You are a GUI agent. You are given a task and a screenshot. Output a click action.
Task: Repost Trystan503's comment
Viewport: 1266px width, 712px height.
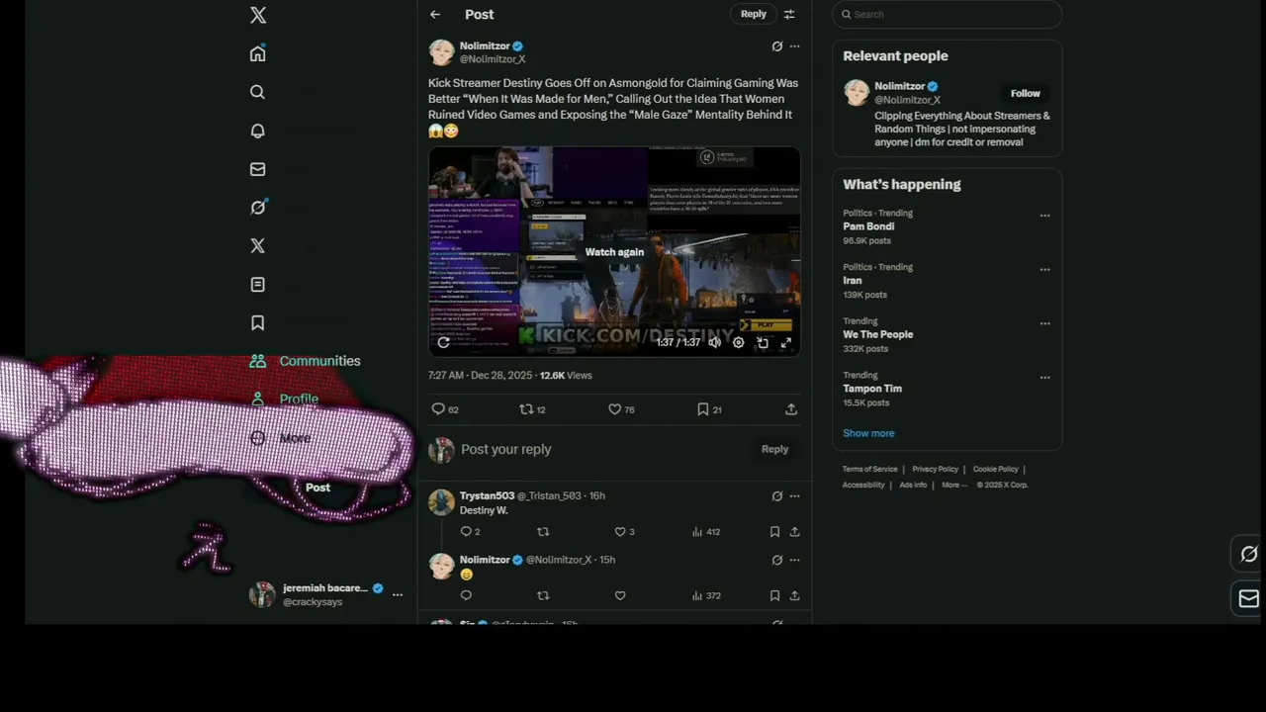[x=542, y=532]
